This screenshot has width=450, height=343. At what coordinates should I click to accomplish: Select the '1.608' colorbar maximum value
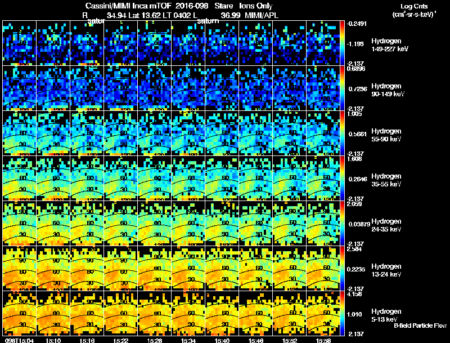pyautogui.click(x=354, y=159)
